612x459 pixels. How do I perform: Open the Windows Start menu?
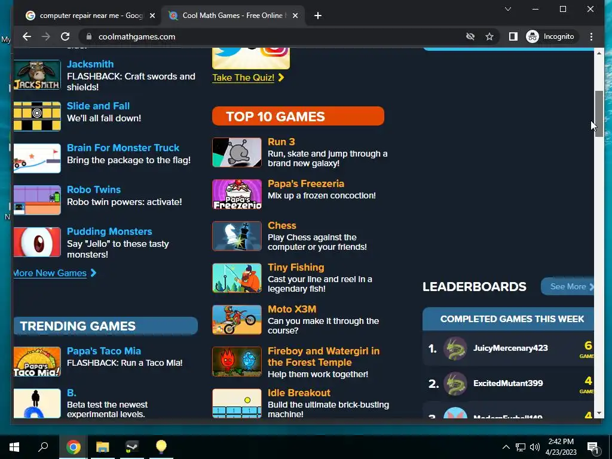tap(14, 447)
